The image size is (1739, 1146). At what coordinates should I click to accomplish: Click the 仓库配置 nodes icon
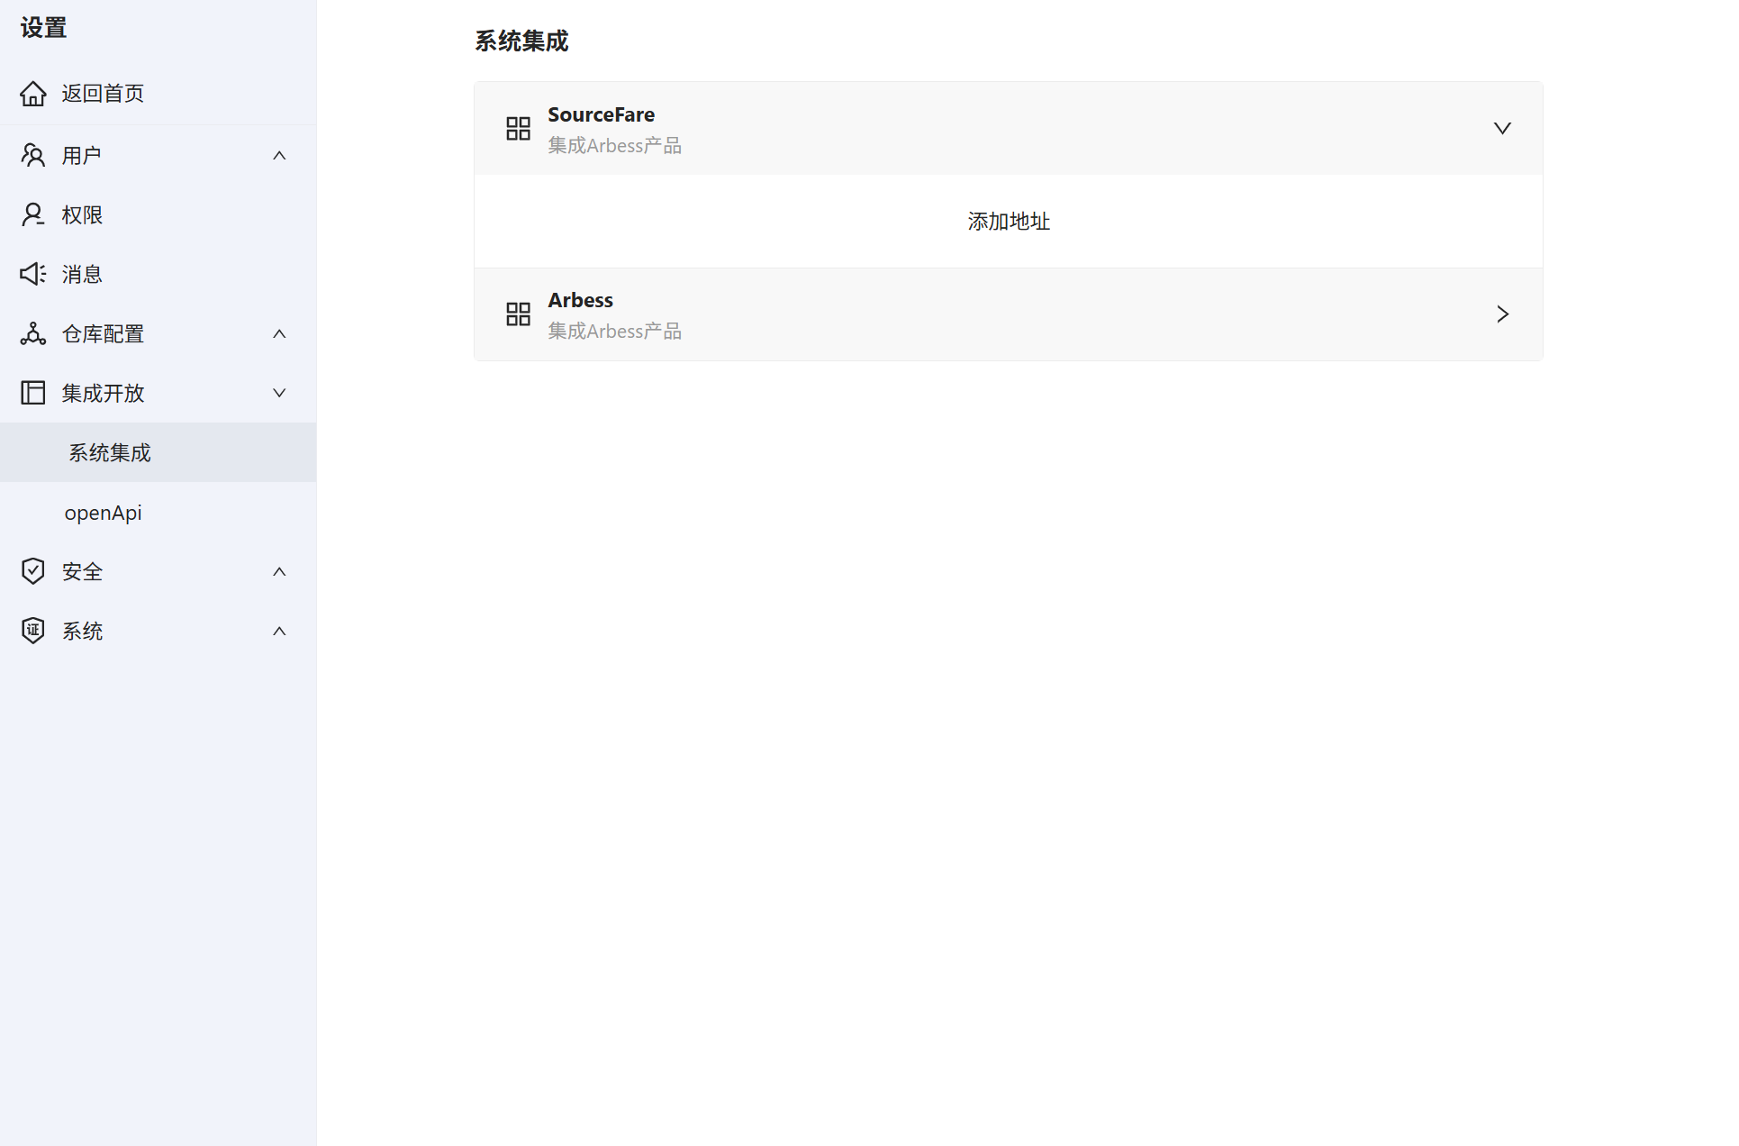pos(33,333)
